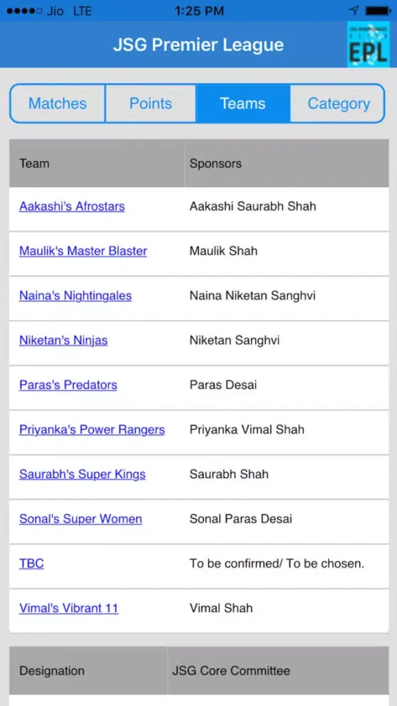Tap the battery indicator icon
Viewport: 397px width, 706px height.
pos(378,11)
